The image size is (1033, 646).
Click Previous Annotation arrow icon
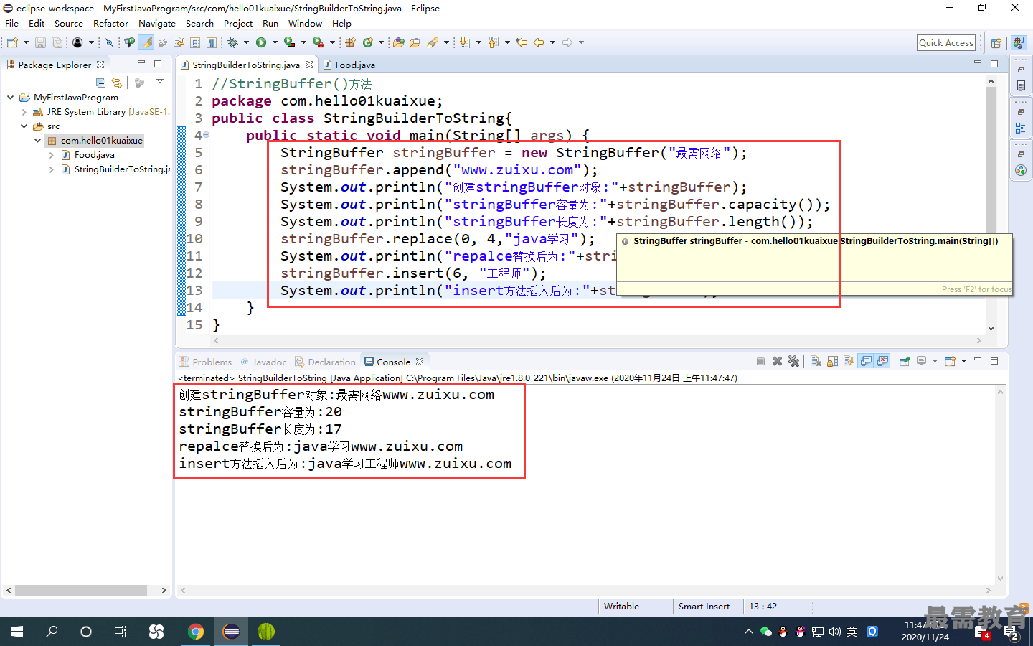(x=492, y=42)
